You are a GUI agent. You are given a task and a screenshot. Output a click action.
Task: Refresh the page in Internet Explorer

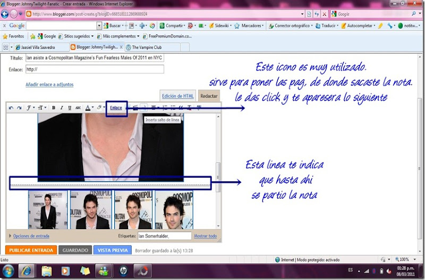point(317,14)
